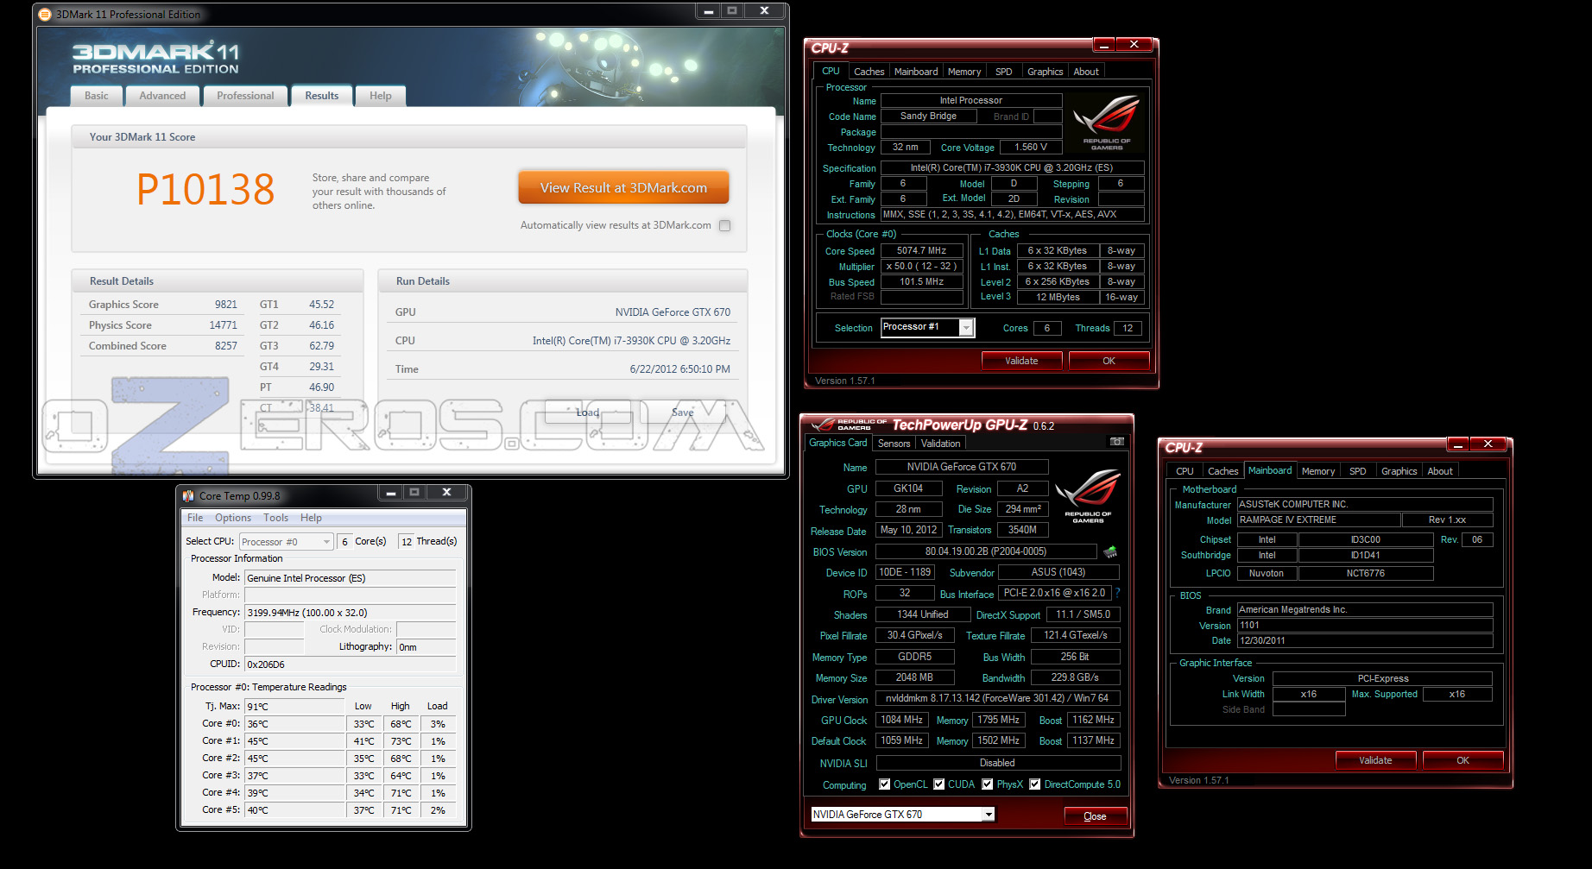The width and height of the screenshot is (1592, 869).
Task: Click the Tj. Max value 91°C
Action: click(294, 707)
